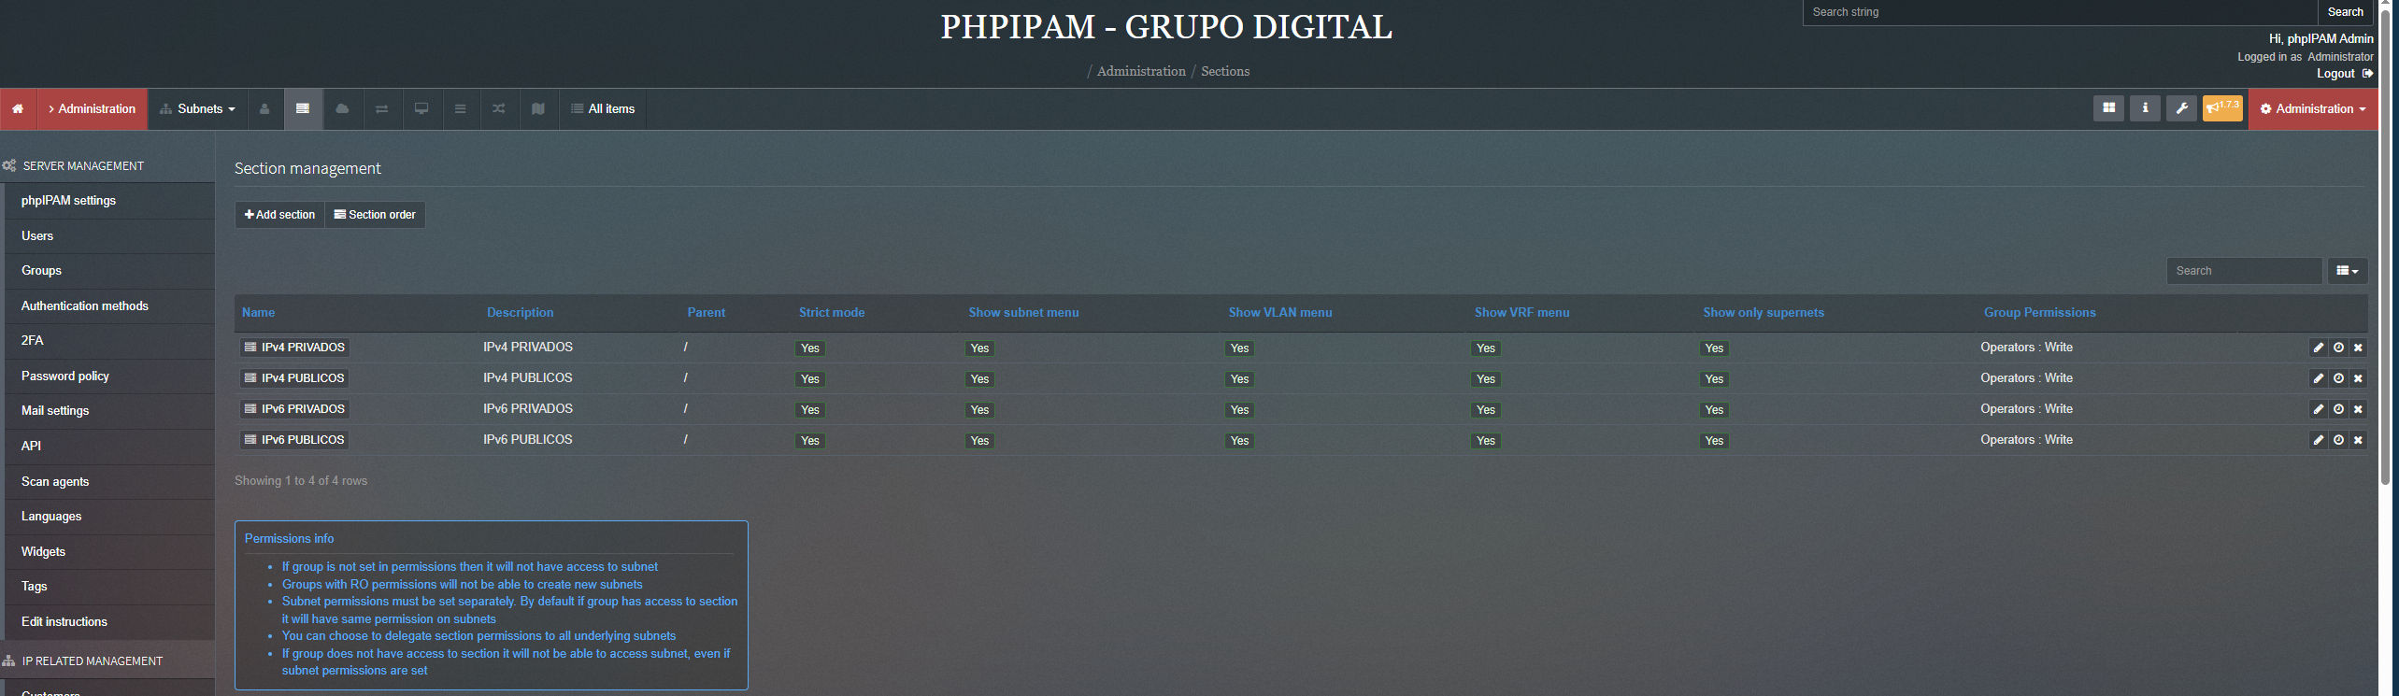Open the IPv6 PUBLICOS section name

295,440
